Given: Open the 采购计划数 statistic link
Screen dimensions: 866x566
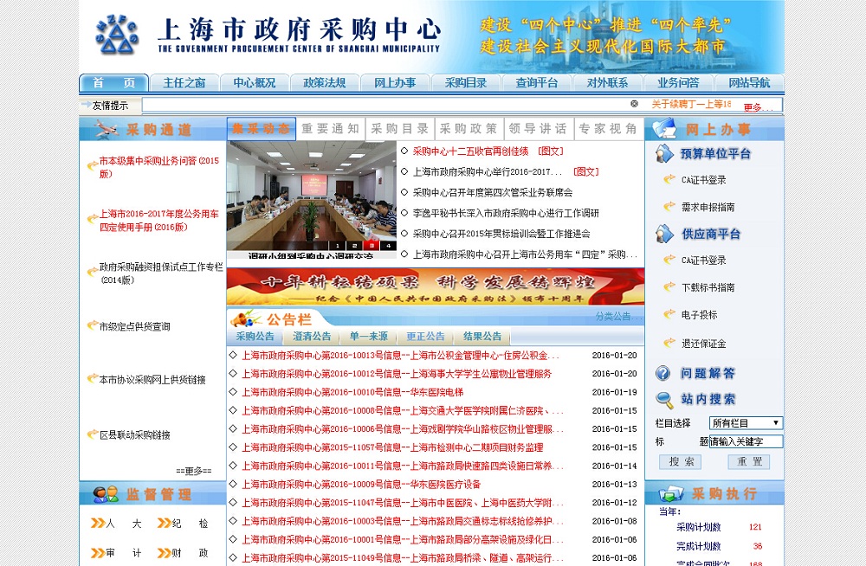Looking at the screenshot, I should click(699, 527).
